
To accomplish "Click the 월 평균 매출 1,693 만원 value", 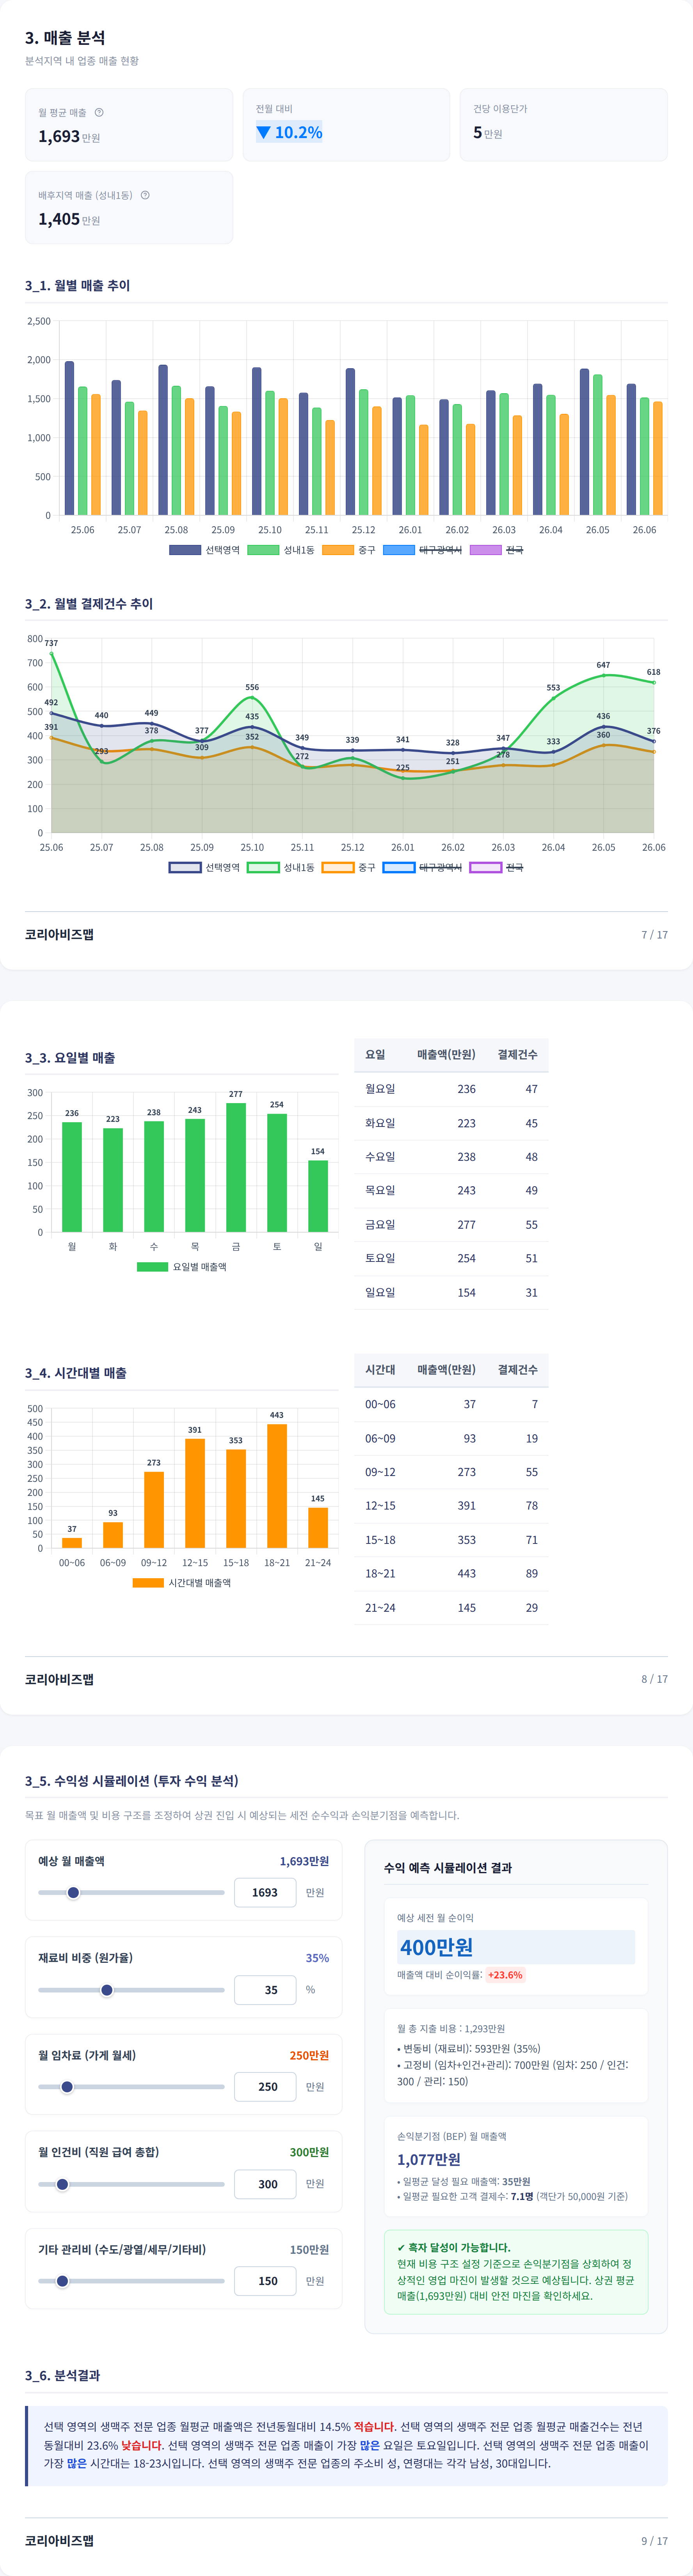I will pos(69,136).
